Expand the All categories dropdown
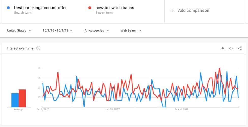The image size is (248, 127). 97,30
